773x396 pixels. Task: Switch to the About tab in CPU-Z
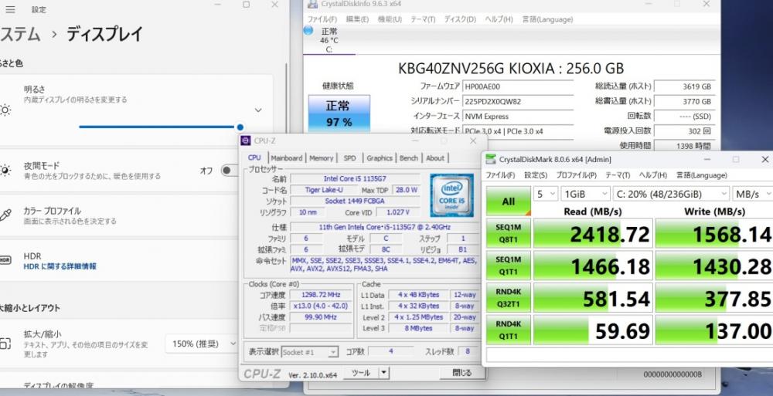coord(435,158)
